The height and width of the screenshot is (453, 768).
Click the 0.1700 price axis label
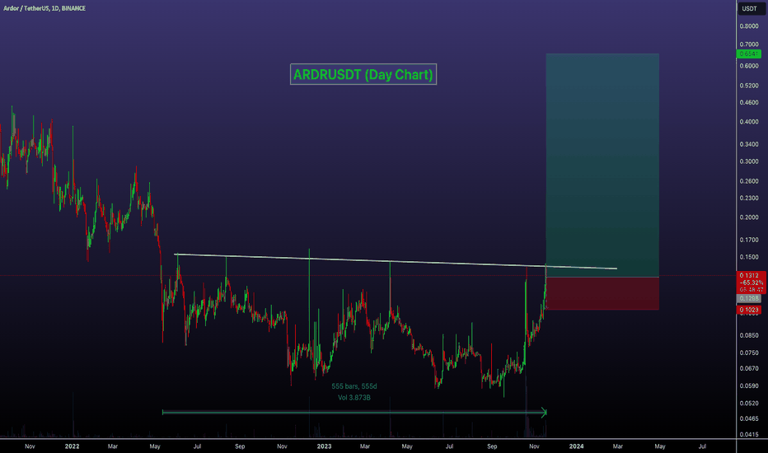pos(749,240)
